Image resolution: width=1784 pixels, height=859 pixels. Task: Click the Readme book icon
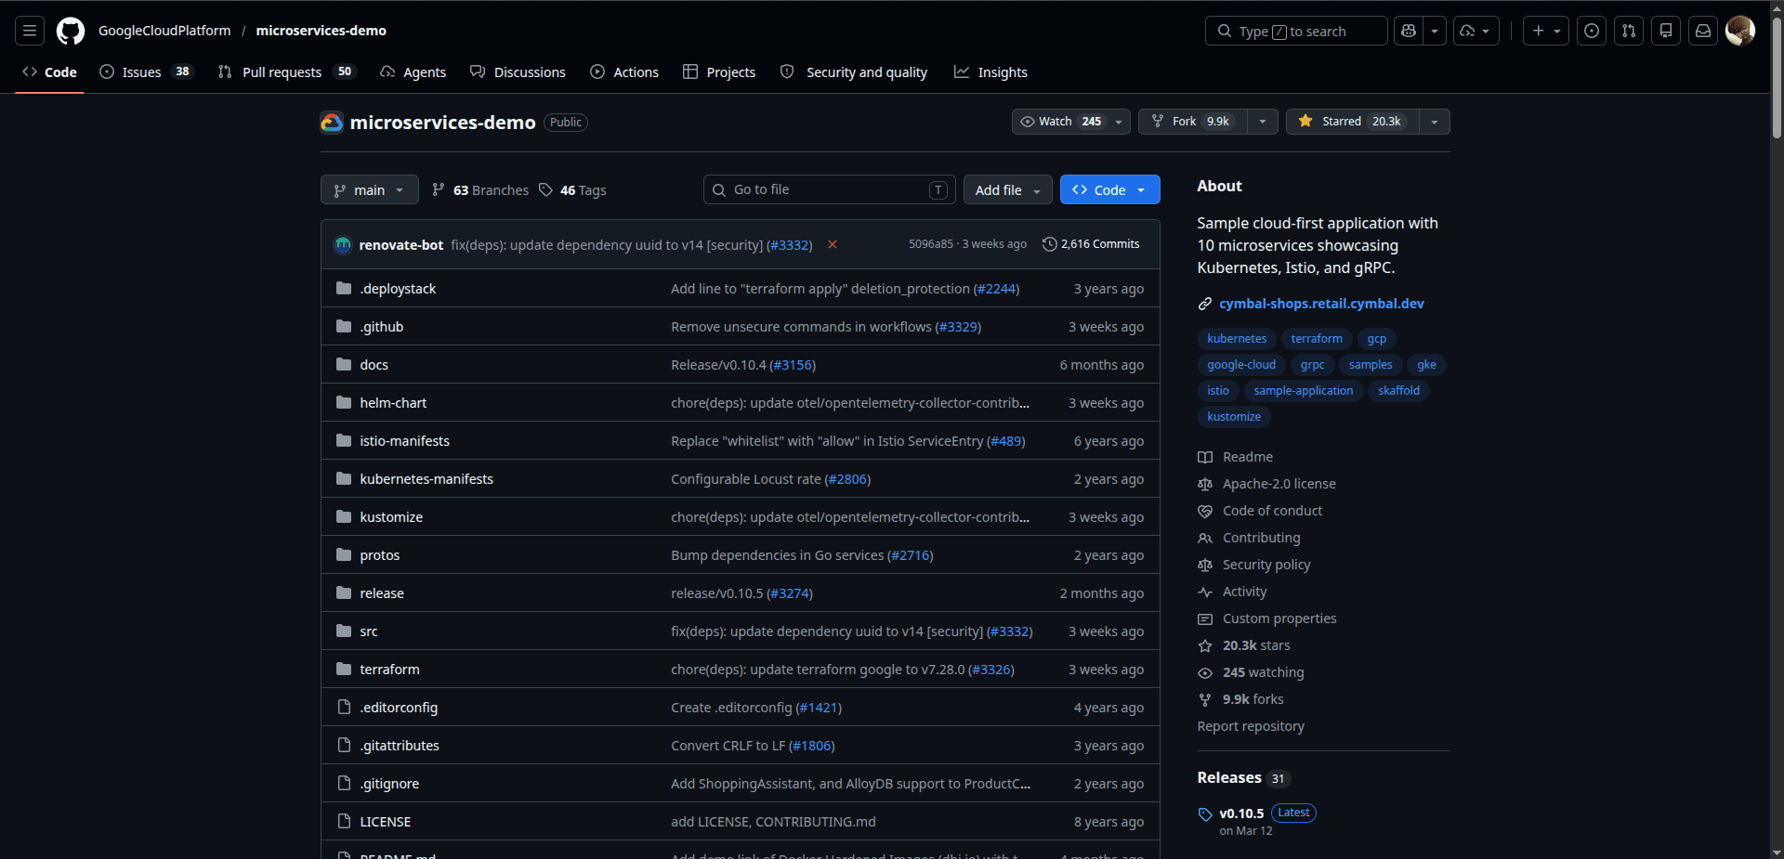(1205, 457)
